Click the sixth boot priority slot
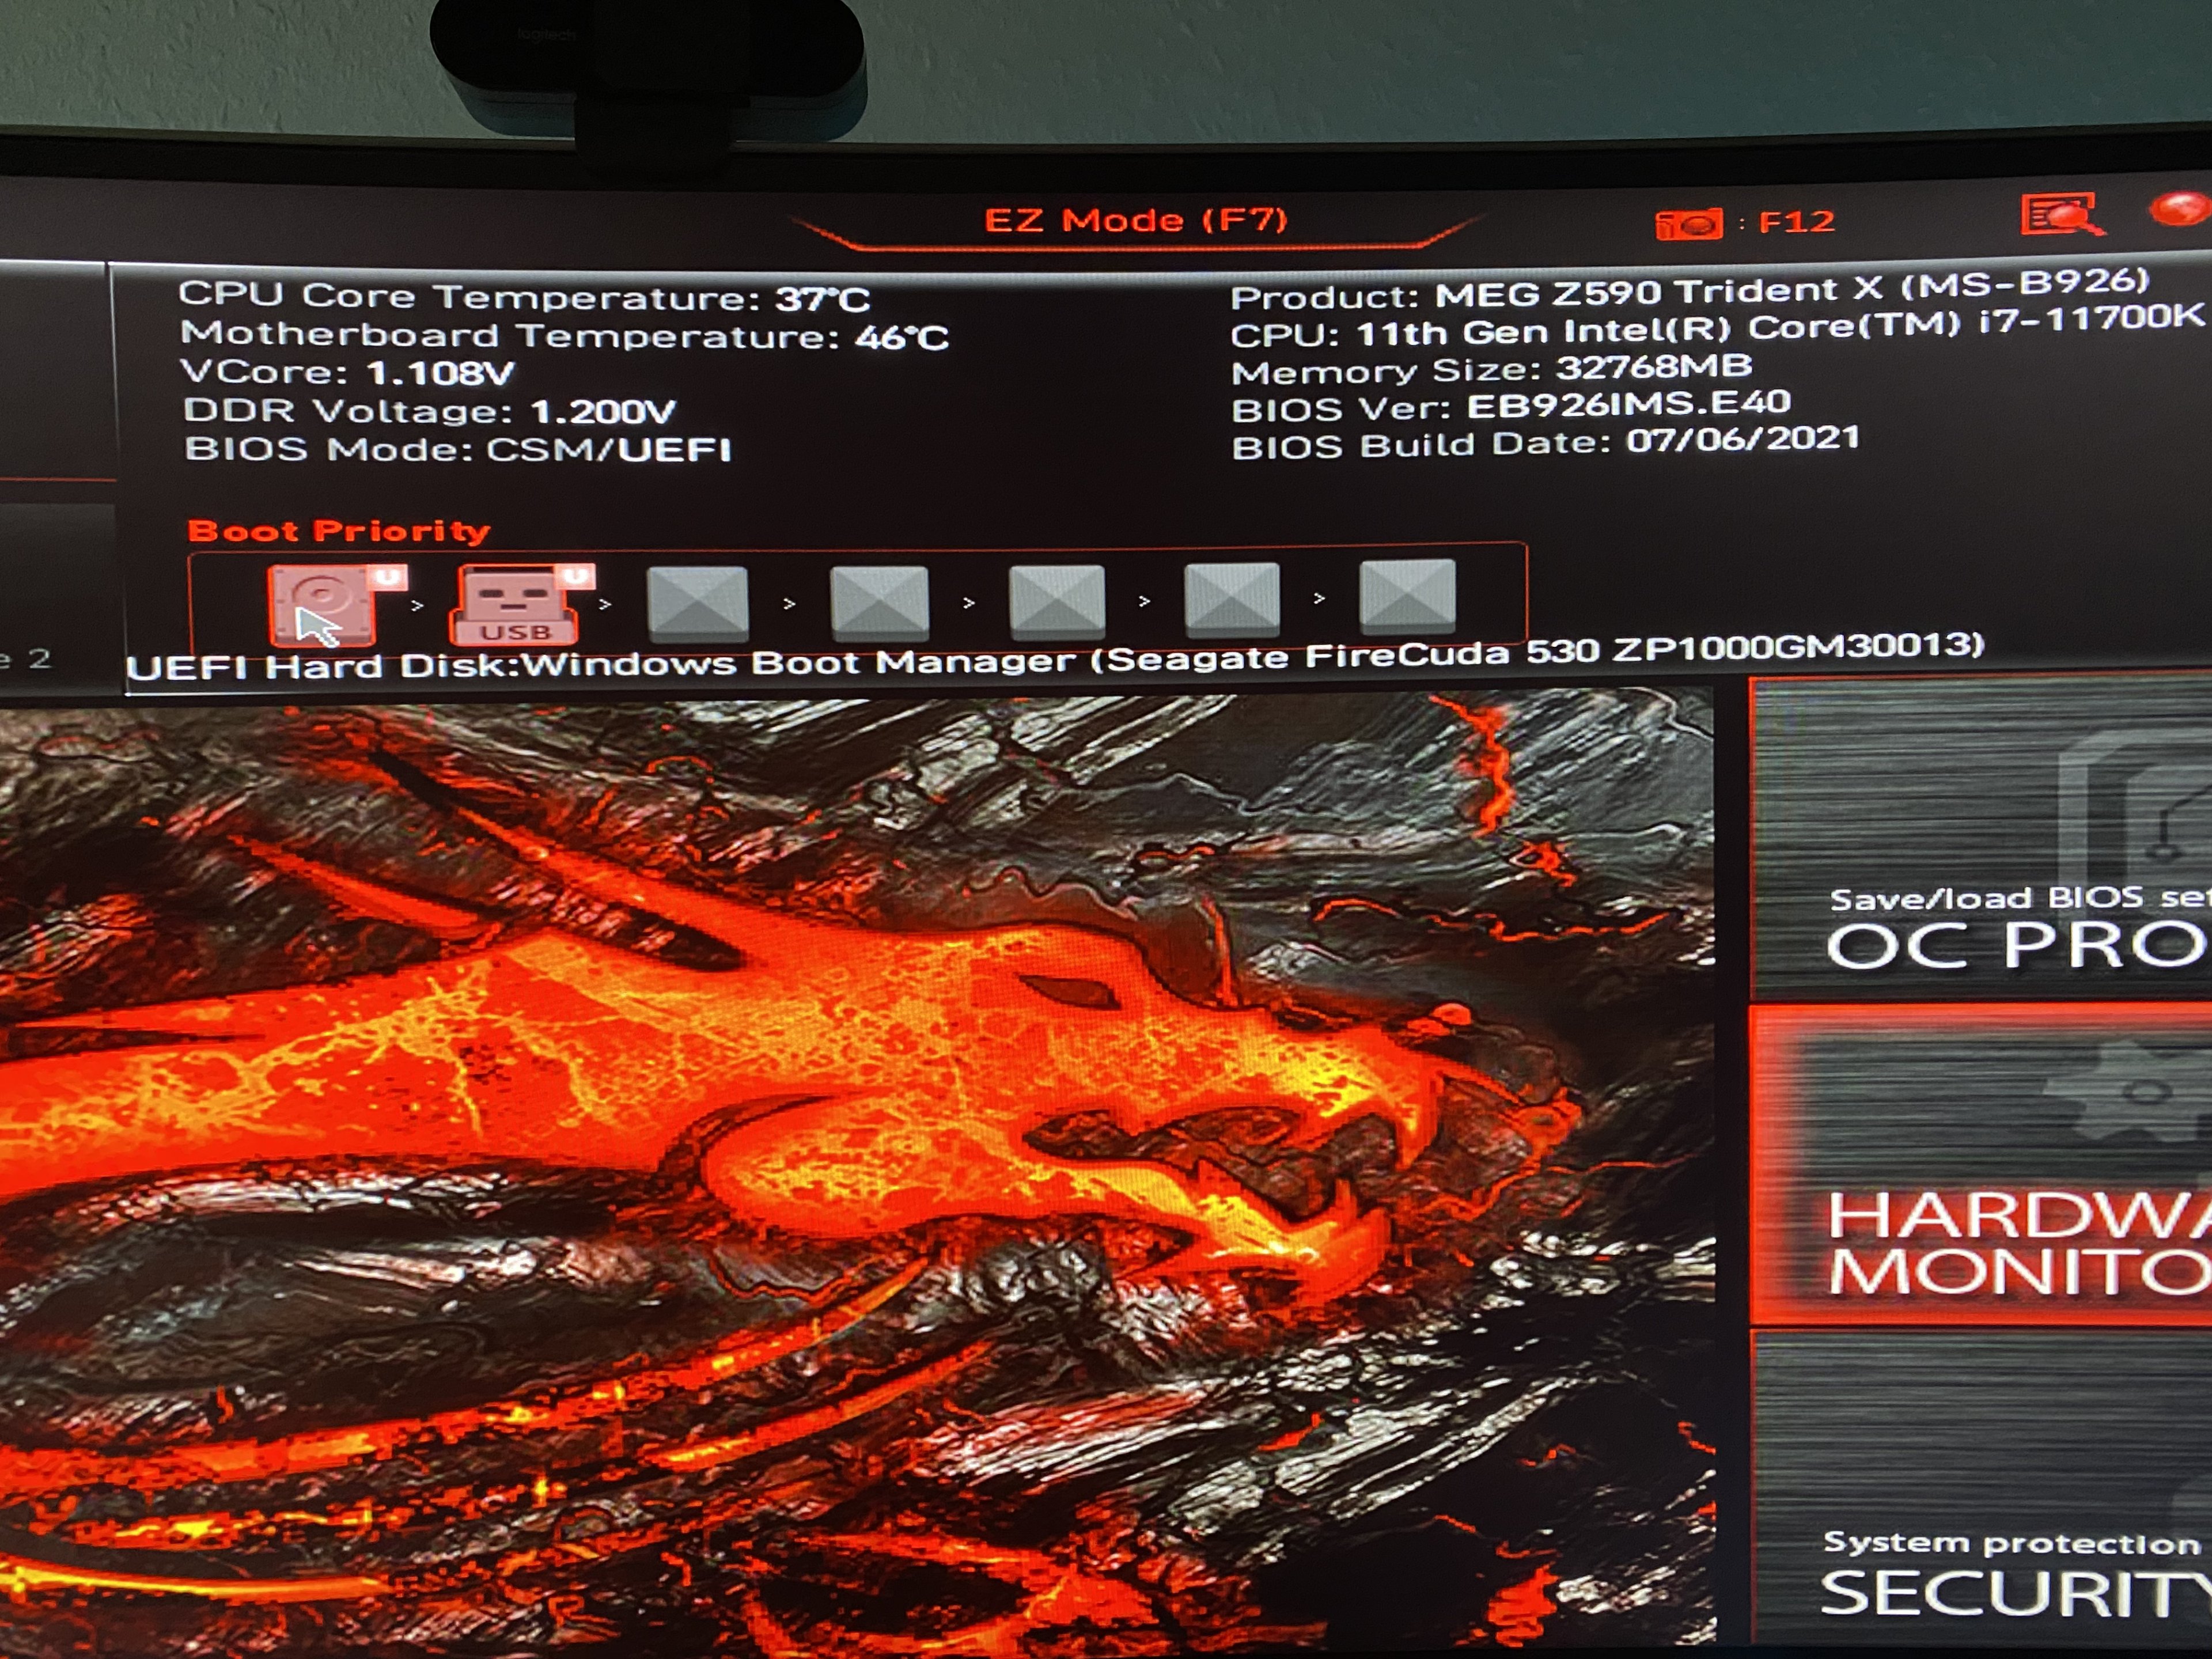This screenshot has width=2212, height=1659. 1231,598
